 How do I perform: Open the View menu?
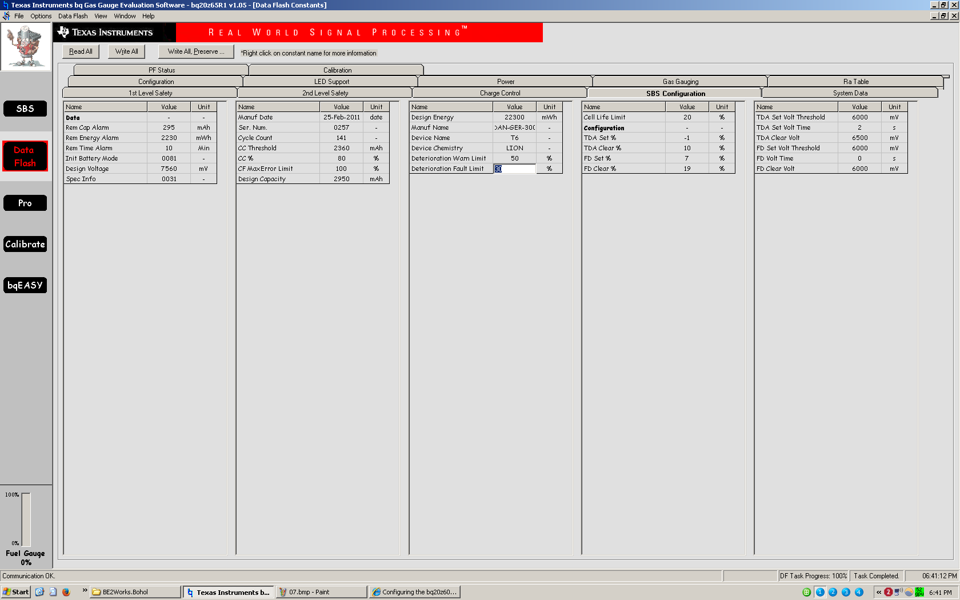(x=101, y=16)
